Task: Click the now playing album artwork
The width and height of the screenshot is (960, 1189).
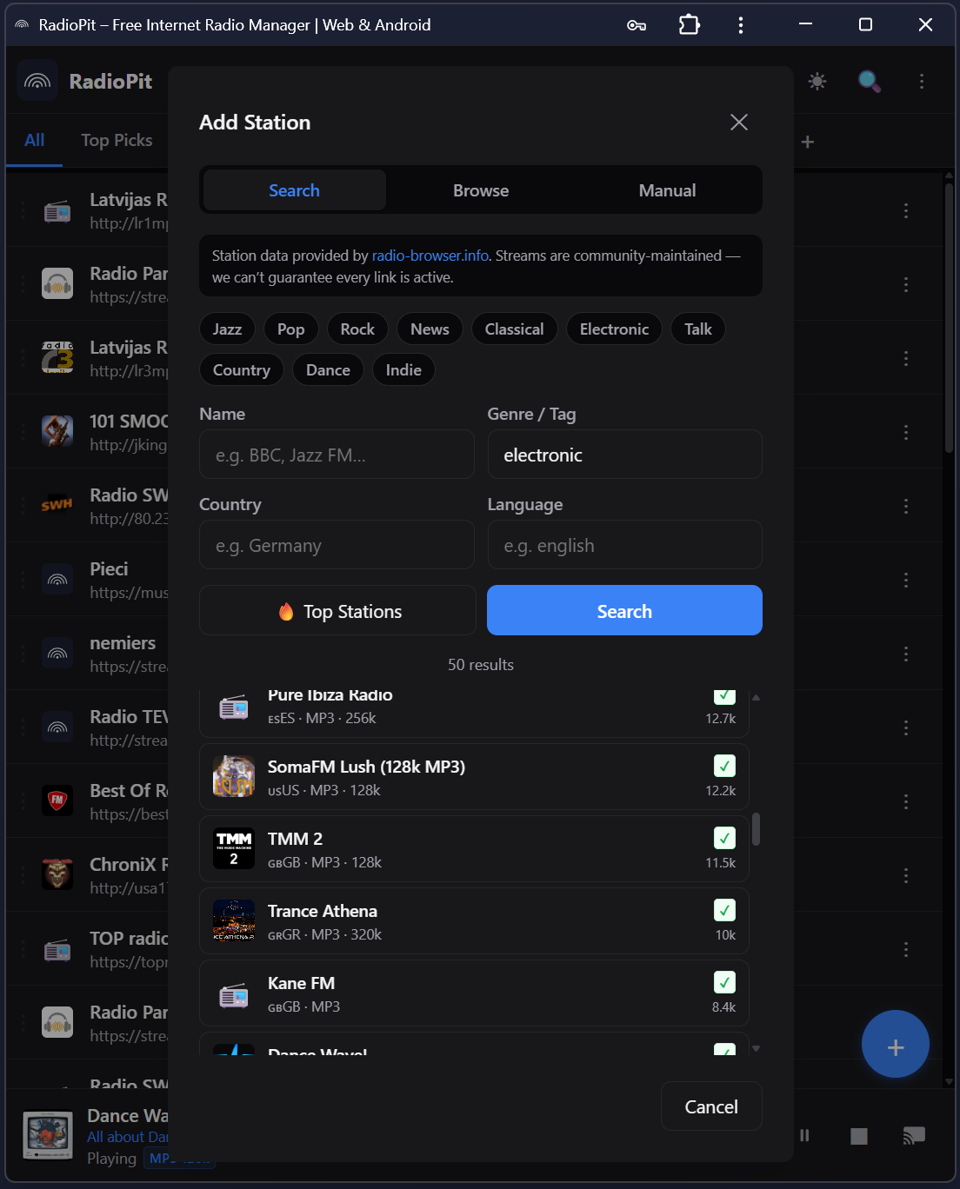Action: [x=48, y=1135]
